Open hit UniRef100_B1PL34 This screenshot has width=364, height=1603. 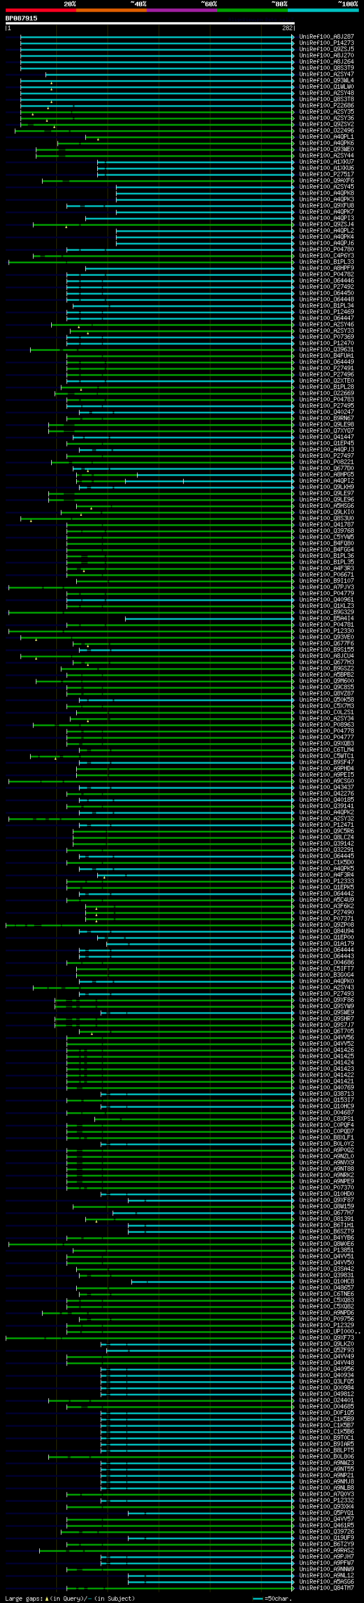326,305
